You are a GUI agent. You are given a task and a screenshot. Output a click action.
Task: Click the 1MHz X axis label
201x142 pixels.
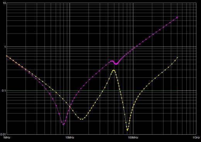point(7,138)
